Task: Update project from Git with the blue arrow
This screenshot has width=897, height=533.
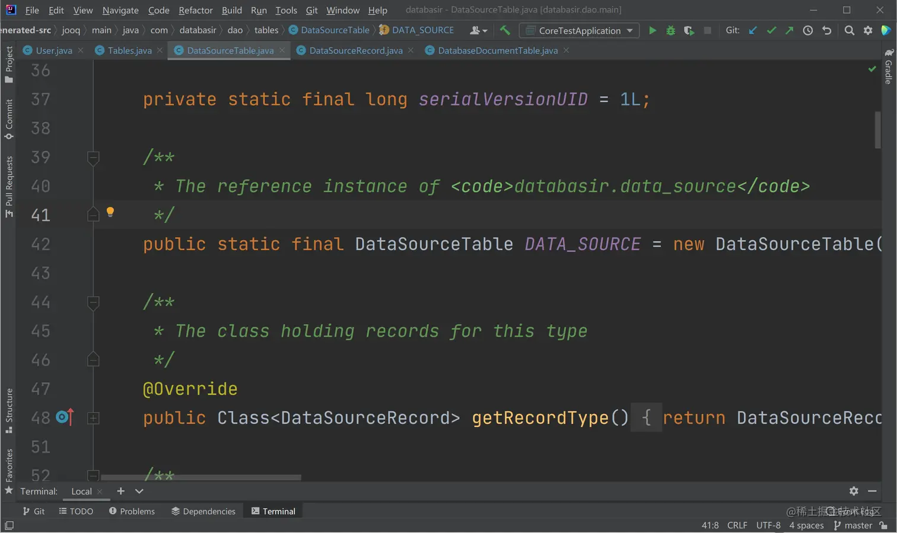Action: point(753,30)
